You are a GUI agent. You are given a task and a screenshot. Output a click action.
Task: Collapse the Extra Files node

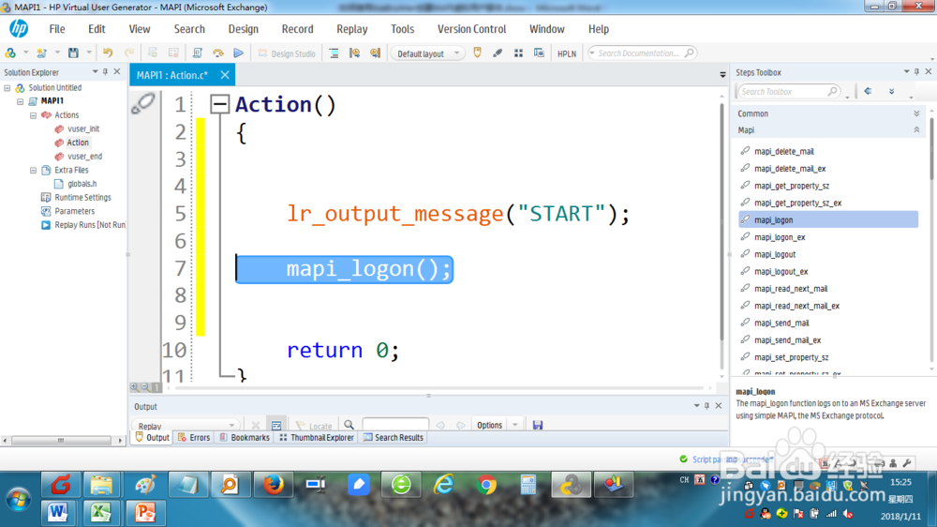34,170
